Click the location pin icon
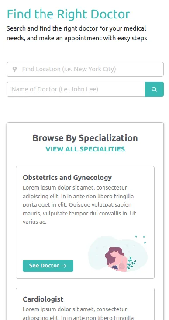This screenshot has width=169, height=320. (x=14, y=69)
